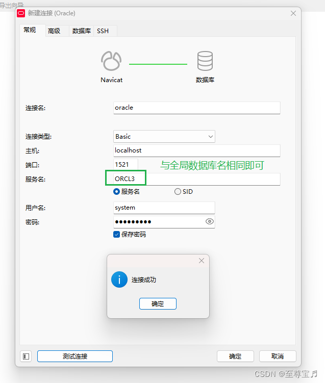Click the 确定 button at the dialog bottom
This screenshot has width=325, height=383.
pyautogui.click(x=235, y=356)
